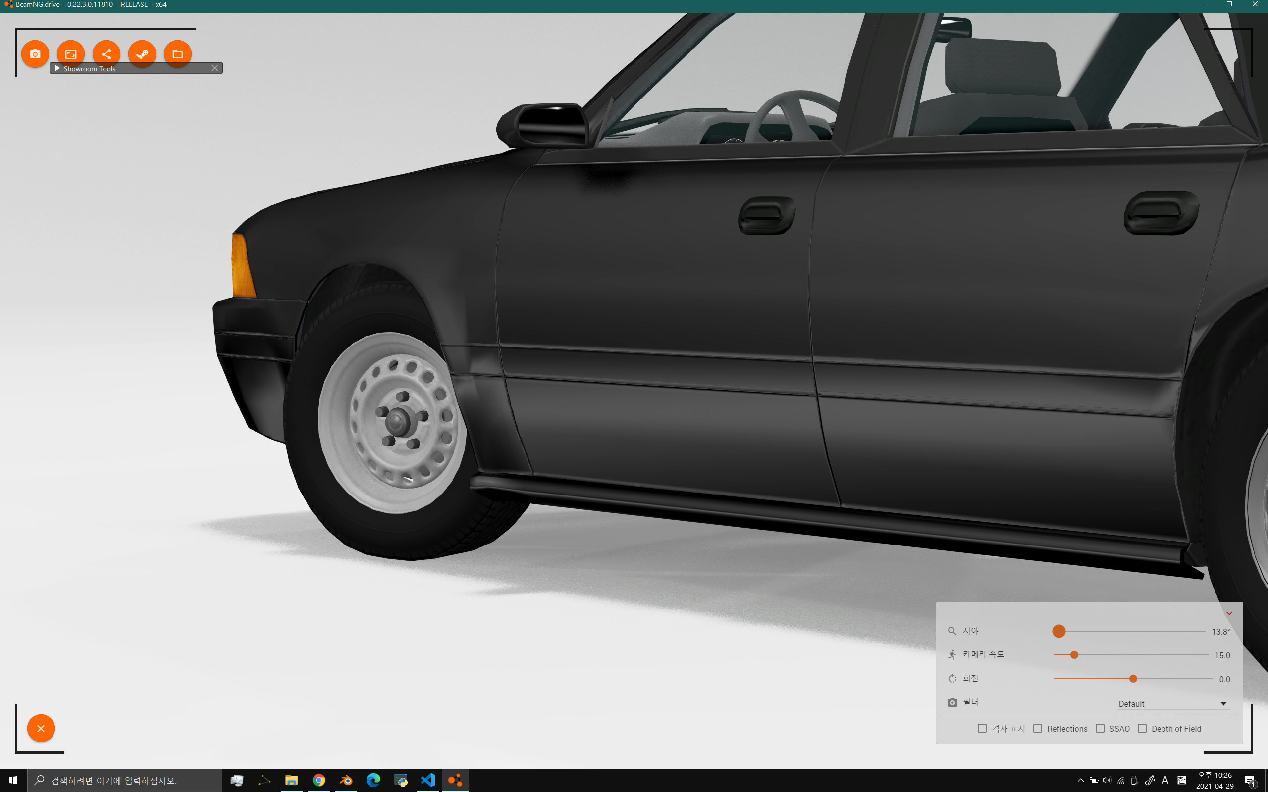Click the Windows search box
This screenshot has height=792, width=1268.
(x=126, y=780)
